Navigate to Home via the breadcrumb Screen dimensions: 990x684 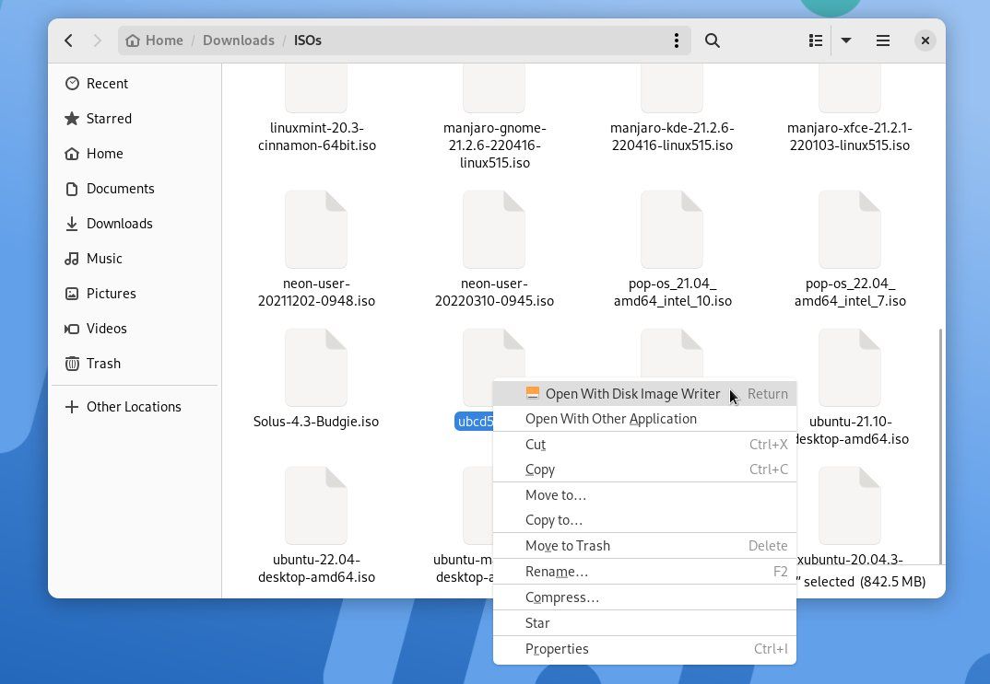coord(164,40)
